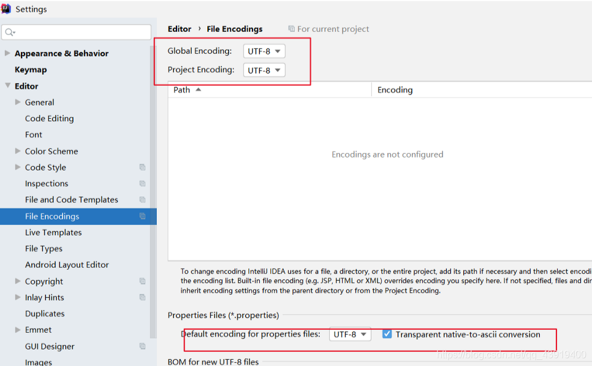Expand the General node

tap(17, 102)
